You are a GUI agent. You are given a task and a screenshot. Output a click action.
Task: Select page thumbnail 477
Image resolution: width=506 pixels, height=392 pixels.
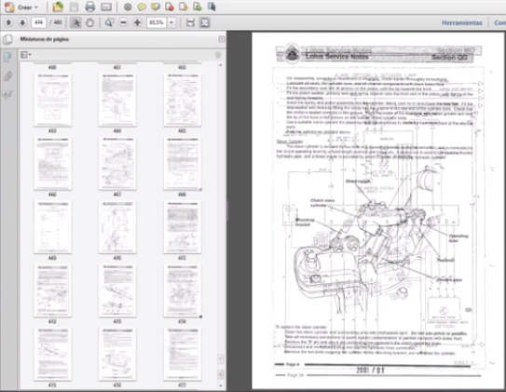click(x=183, y=354)
